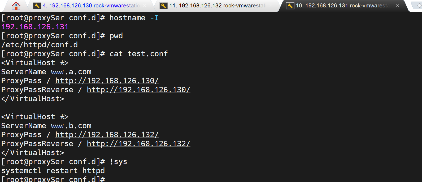Click the "systemctl restart httpd" output line
Image resolution: width=422 pixels, height=182 pixels.
click(53, 171)
